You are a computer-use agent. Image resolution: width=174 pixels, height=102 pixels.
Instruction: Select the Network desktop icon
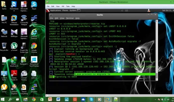[4, 33]
